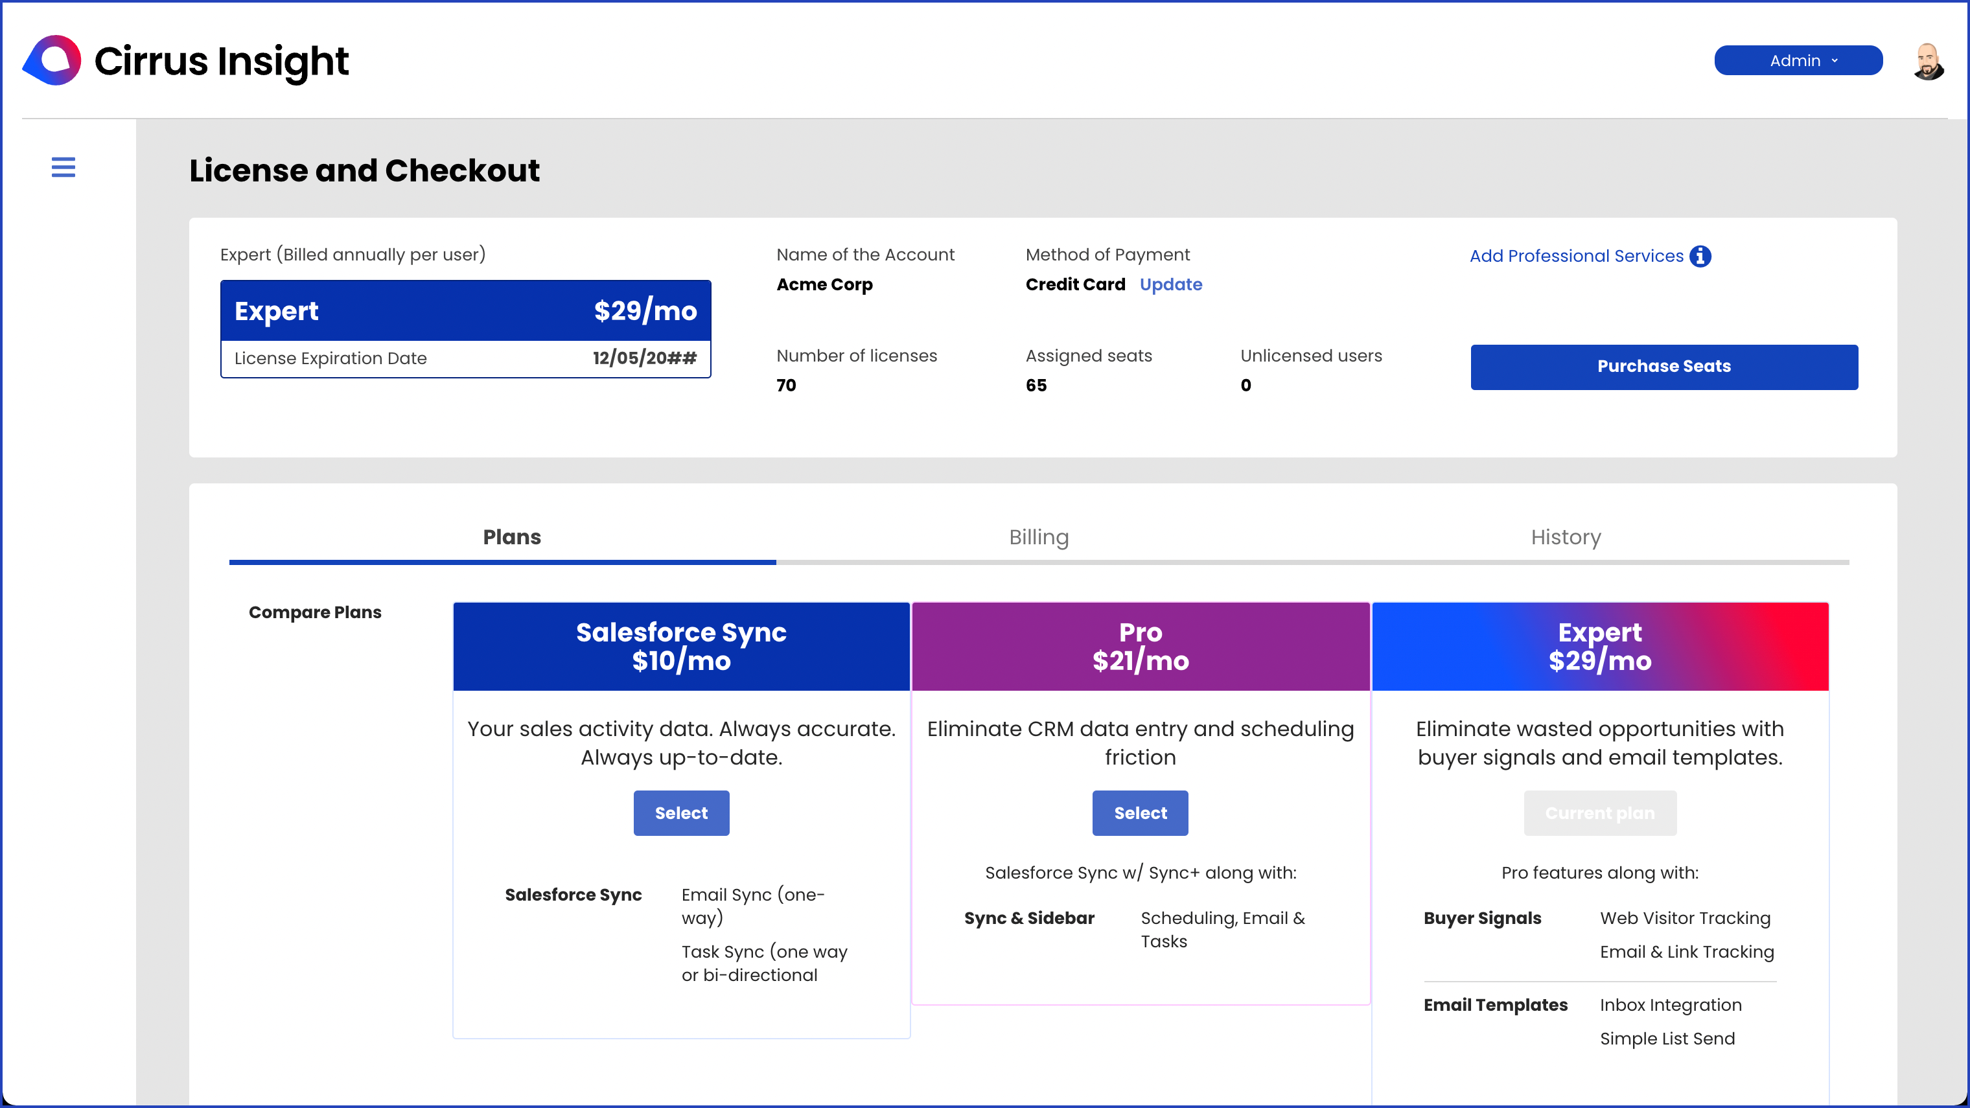Click the Cirrus Insight logo icon
The width and height of the screenshot is (1970, 1108).
click(x=52, y=60)
